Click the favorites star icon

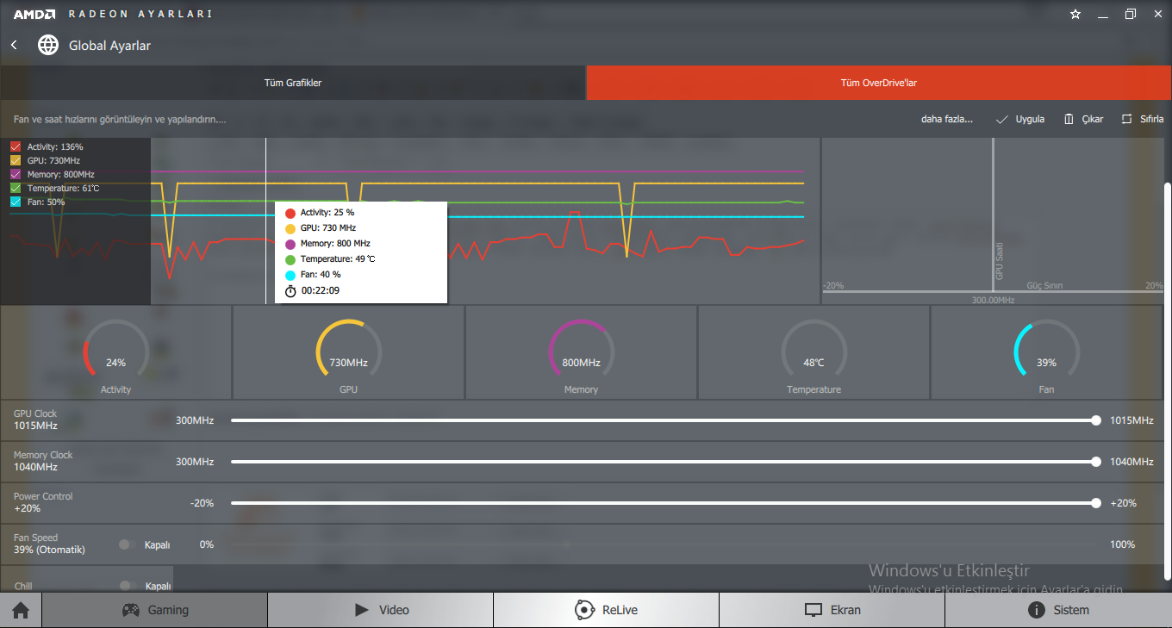tap(1075, 15)
